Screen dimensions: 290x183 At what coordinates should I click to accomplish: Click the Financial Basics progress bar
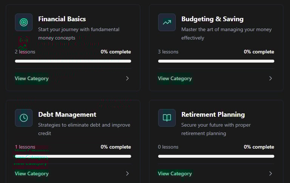pyautogui.click(x=73, y=61)
